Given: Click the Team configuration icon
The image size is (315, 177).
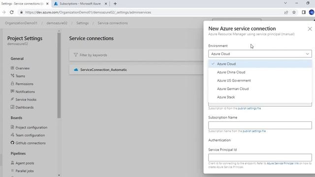Looking at the screenshot, I should [12, 135].
